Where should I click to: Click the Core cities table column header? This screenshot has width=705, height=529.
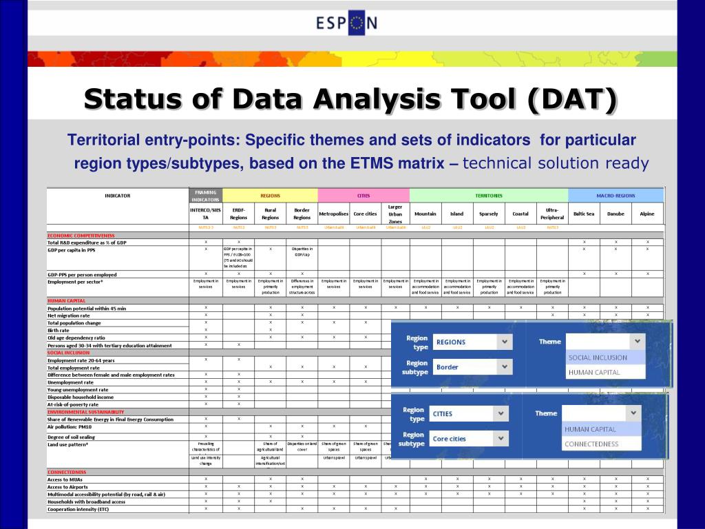pyautogui.click(x=365, y=214)
